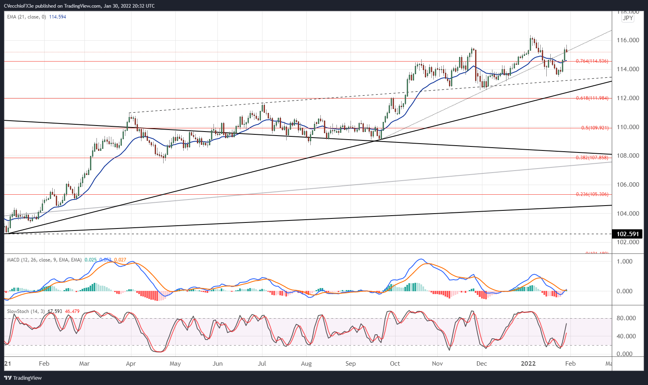This screenshot has height=385, width=648.
Task: Select the 0.5(109.921) Fibonacci level label
Action: (x=595, y=128)
